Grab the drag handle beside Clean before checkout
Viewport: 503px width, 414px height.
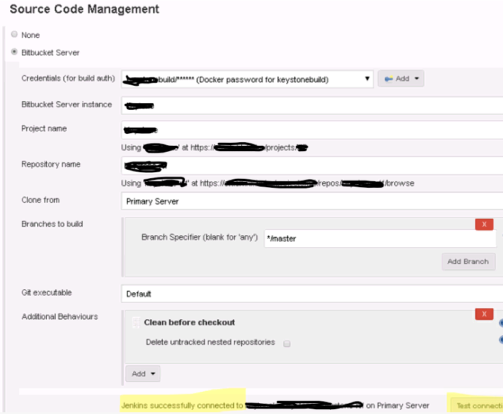point(136,323)
